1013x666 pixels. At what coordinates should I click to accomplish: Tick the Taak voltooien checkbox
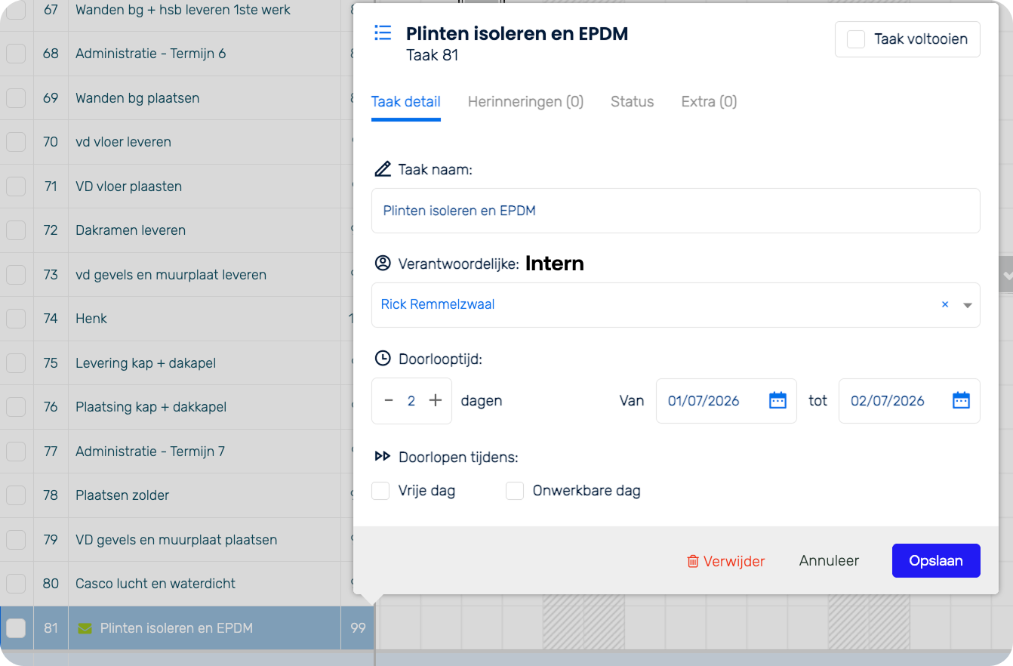(x=855, y=39)
